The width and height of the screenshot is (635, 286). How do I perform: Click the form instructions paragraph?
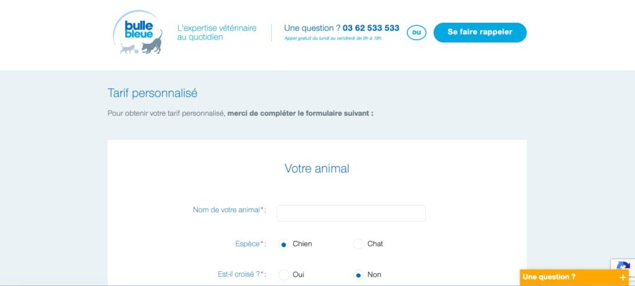[241, 114]
